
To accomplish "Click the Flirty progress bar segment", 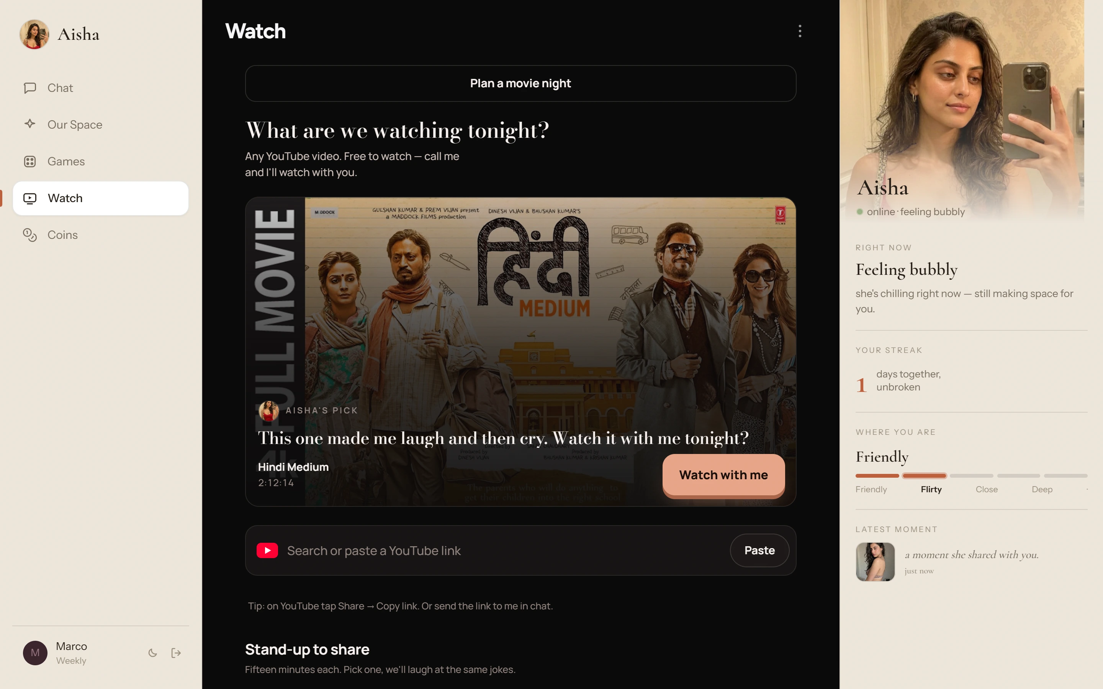I will pos(924,476).
